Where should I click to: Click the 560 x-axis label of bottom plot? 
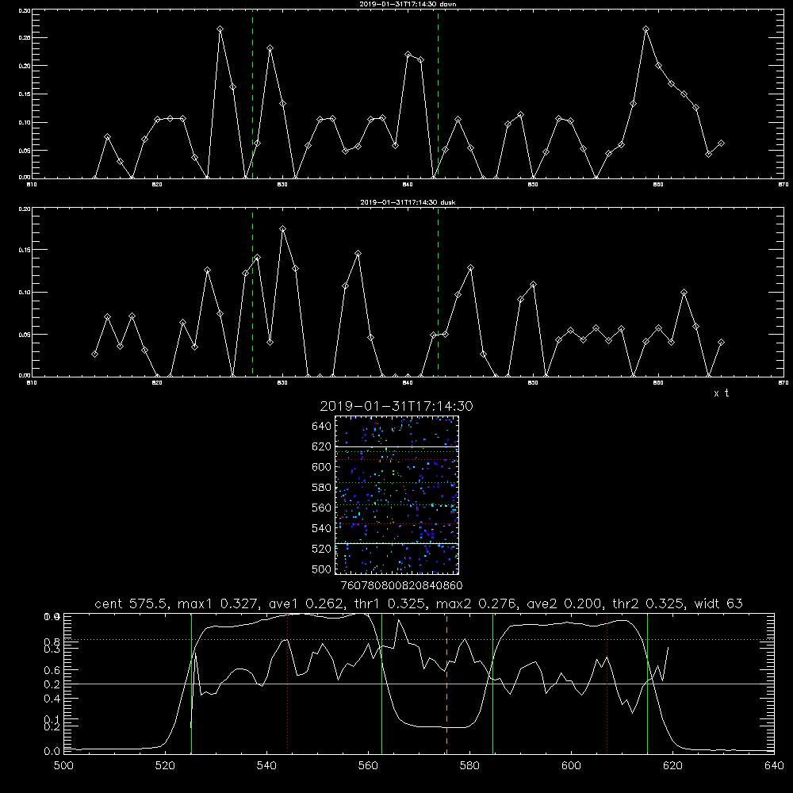coord(368,766)
